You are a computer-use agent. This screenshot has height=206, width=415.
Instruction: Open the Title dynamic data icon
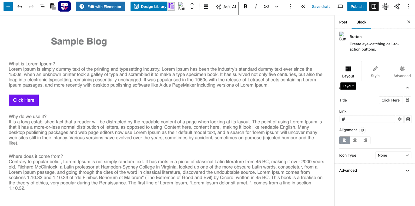[407, 100]
